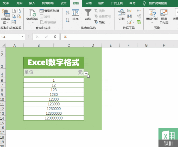The height and width of the screenshot is (147, 178).
Task: Click the formula Enter checkmark icon
Action: coord(46,37)
